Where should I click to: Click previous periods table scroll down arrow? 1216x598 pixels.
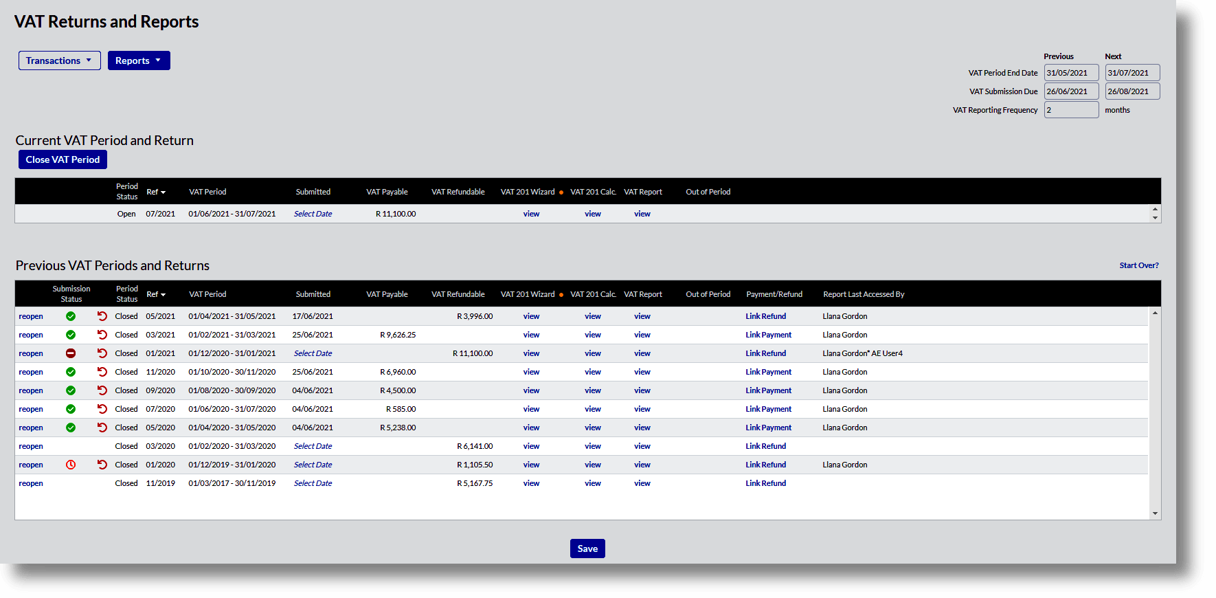1155,513
